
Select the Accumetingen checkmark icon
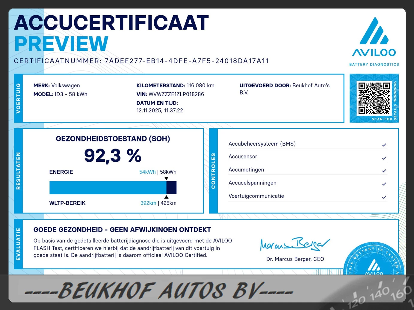(384, 171)
